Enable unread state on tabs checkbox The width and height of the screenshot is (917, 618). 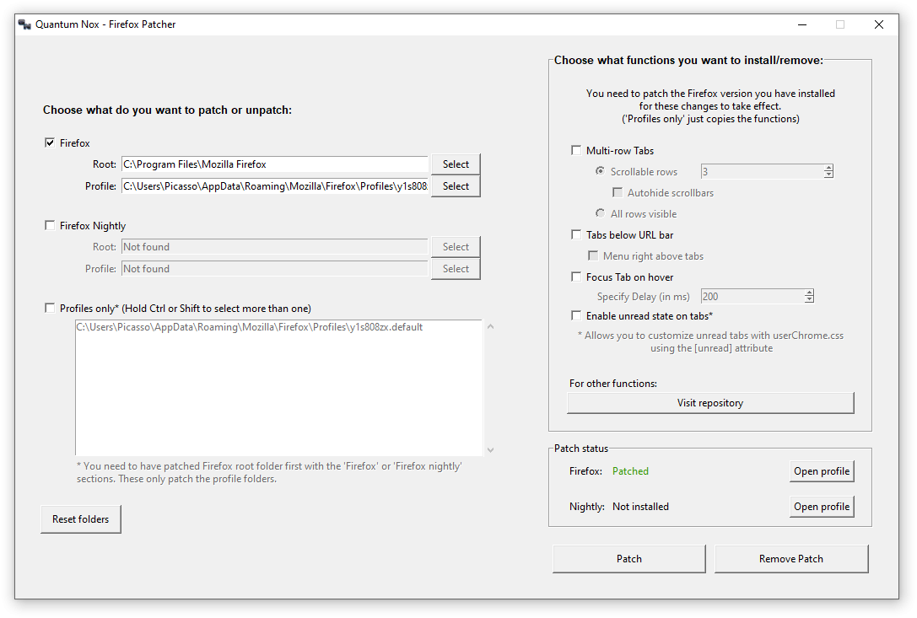click(x=576, y=315)
